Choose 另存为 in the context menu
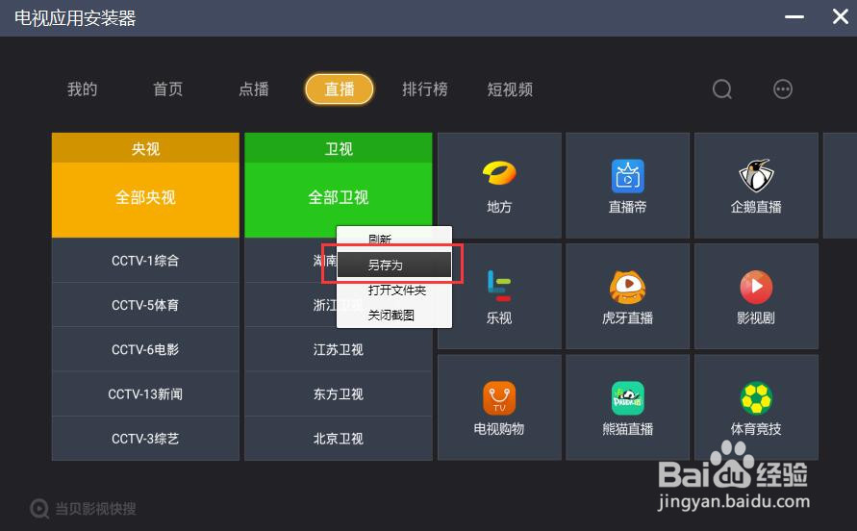 tap(394, 265)
